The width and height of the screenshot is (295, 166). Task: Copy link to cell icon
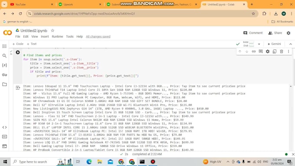tap(254, 51)
